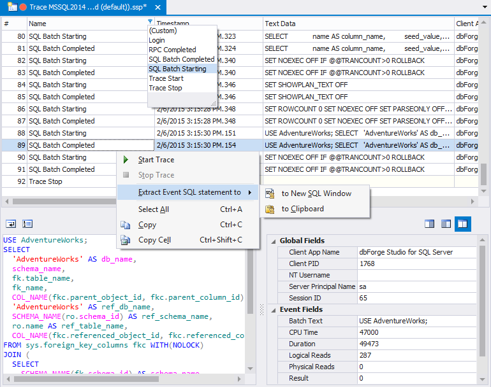Select 'Copy Cell' in context menu
Screen dimensions: 491x387
coord(154,240)
